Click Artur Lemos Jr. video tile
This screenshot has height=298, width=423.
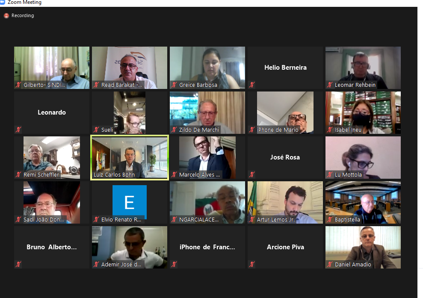[285, 202]
